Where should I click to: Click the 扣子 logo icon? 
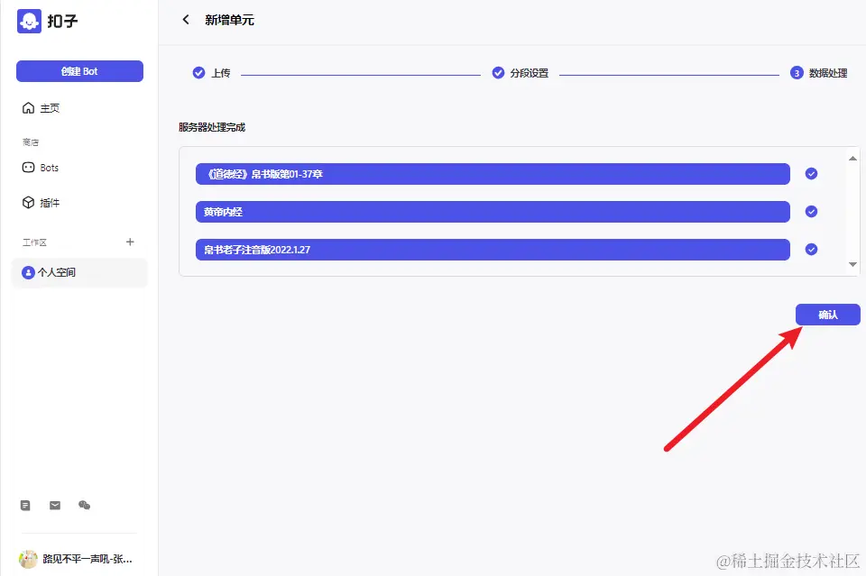(x=29, y=21)
